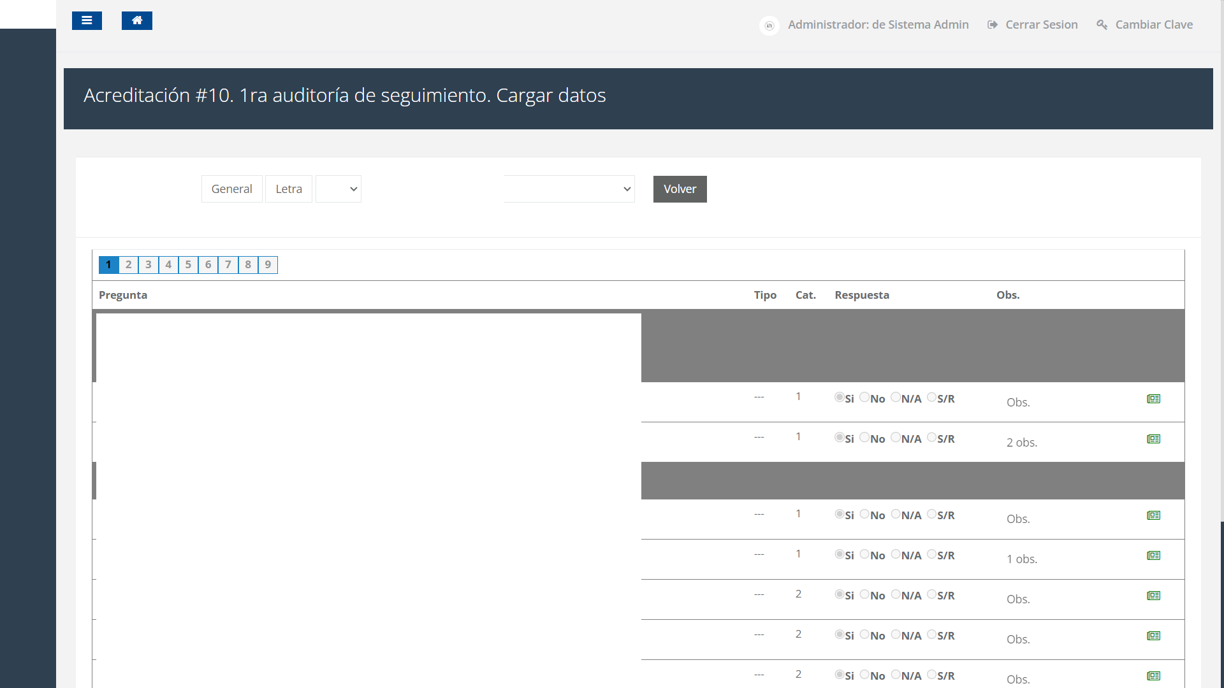Click the Tipo column header

[765, 295]
